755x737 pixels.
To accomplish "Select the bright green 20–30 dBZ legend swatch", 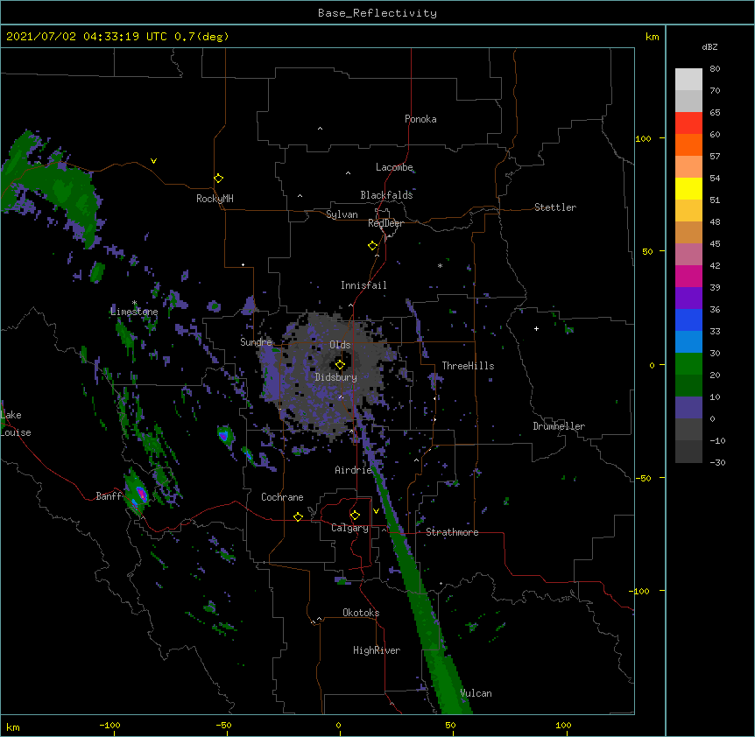I will (x=688, y=364).
